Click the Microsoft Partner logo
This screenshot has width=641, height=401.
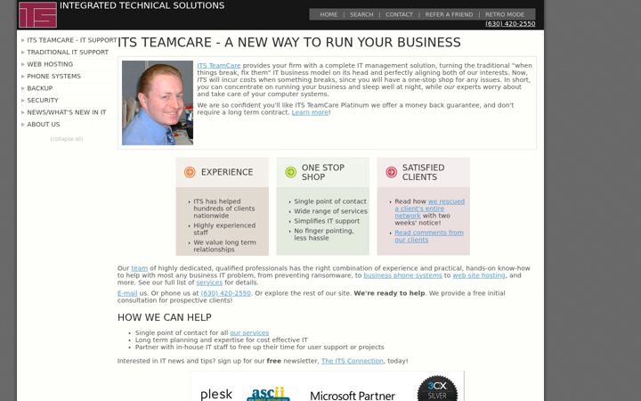point(353,396)
